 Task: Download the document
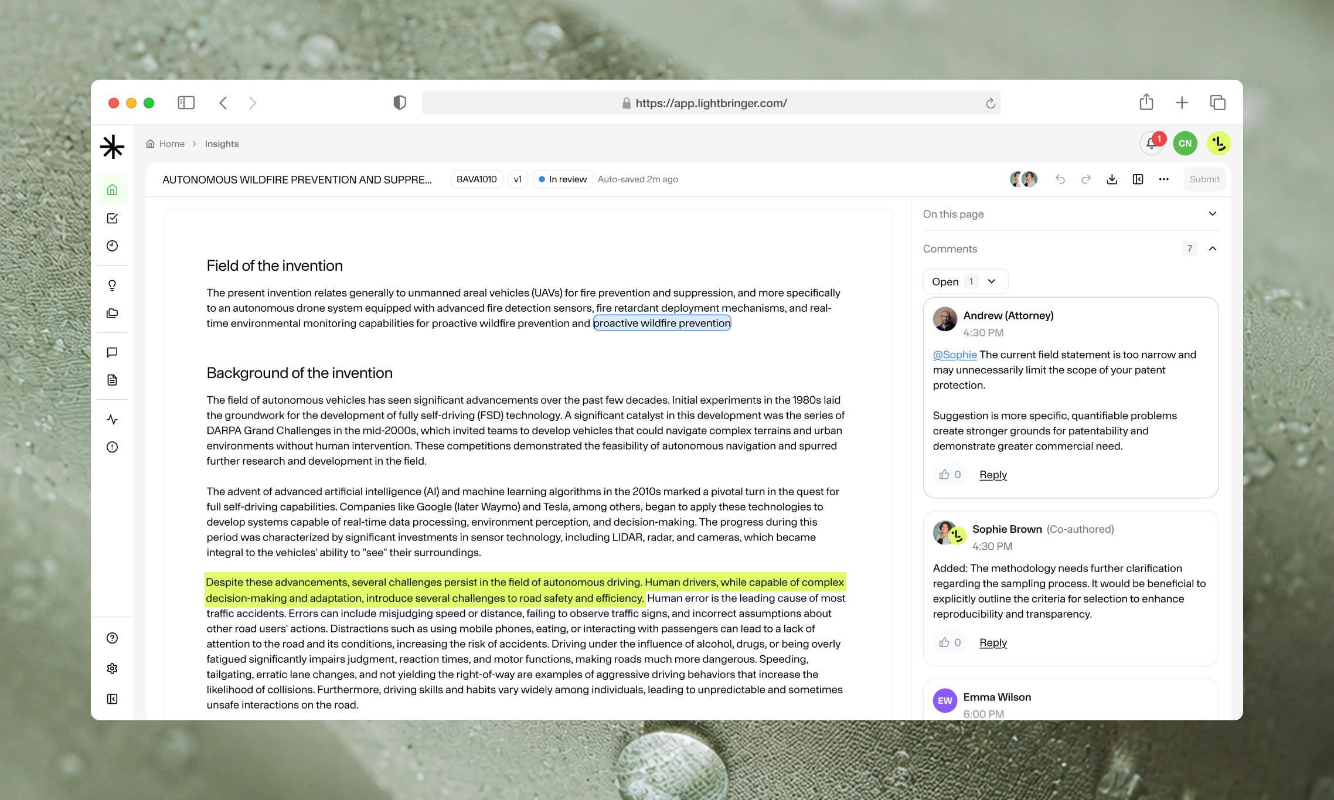coord(1112,179)
